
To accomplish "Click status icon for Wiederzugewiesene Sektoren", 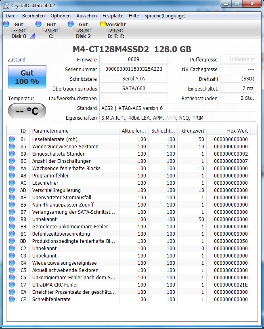I will 12,146.
